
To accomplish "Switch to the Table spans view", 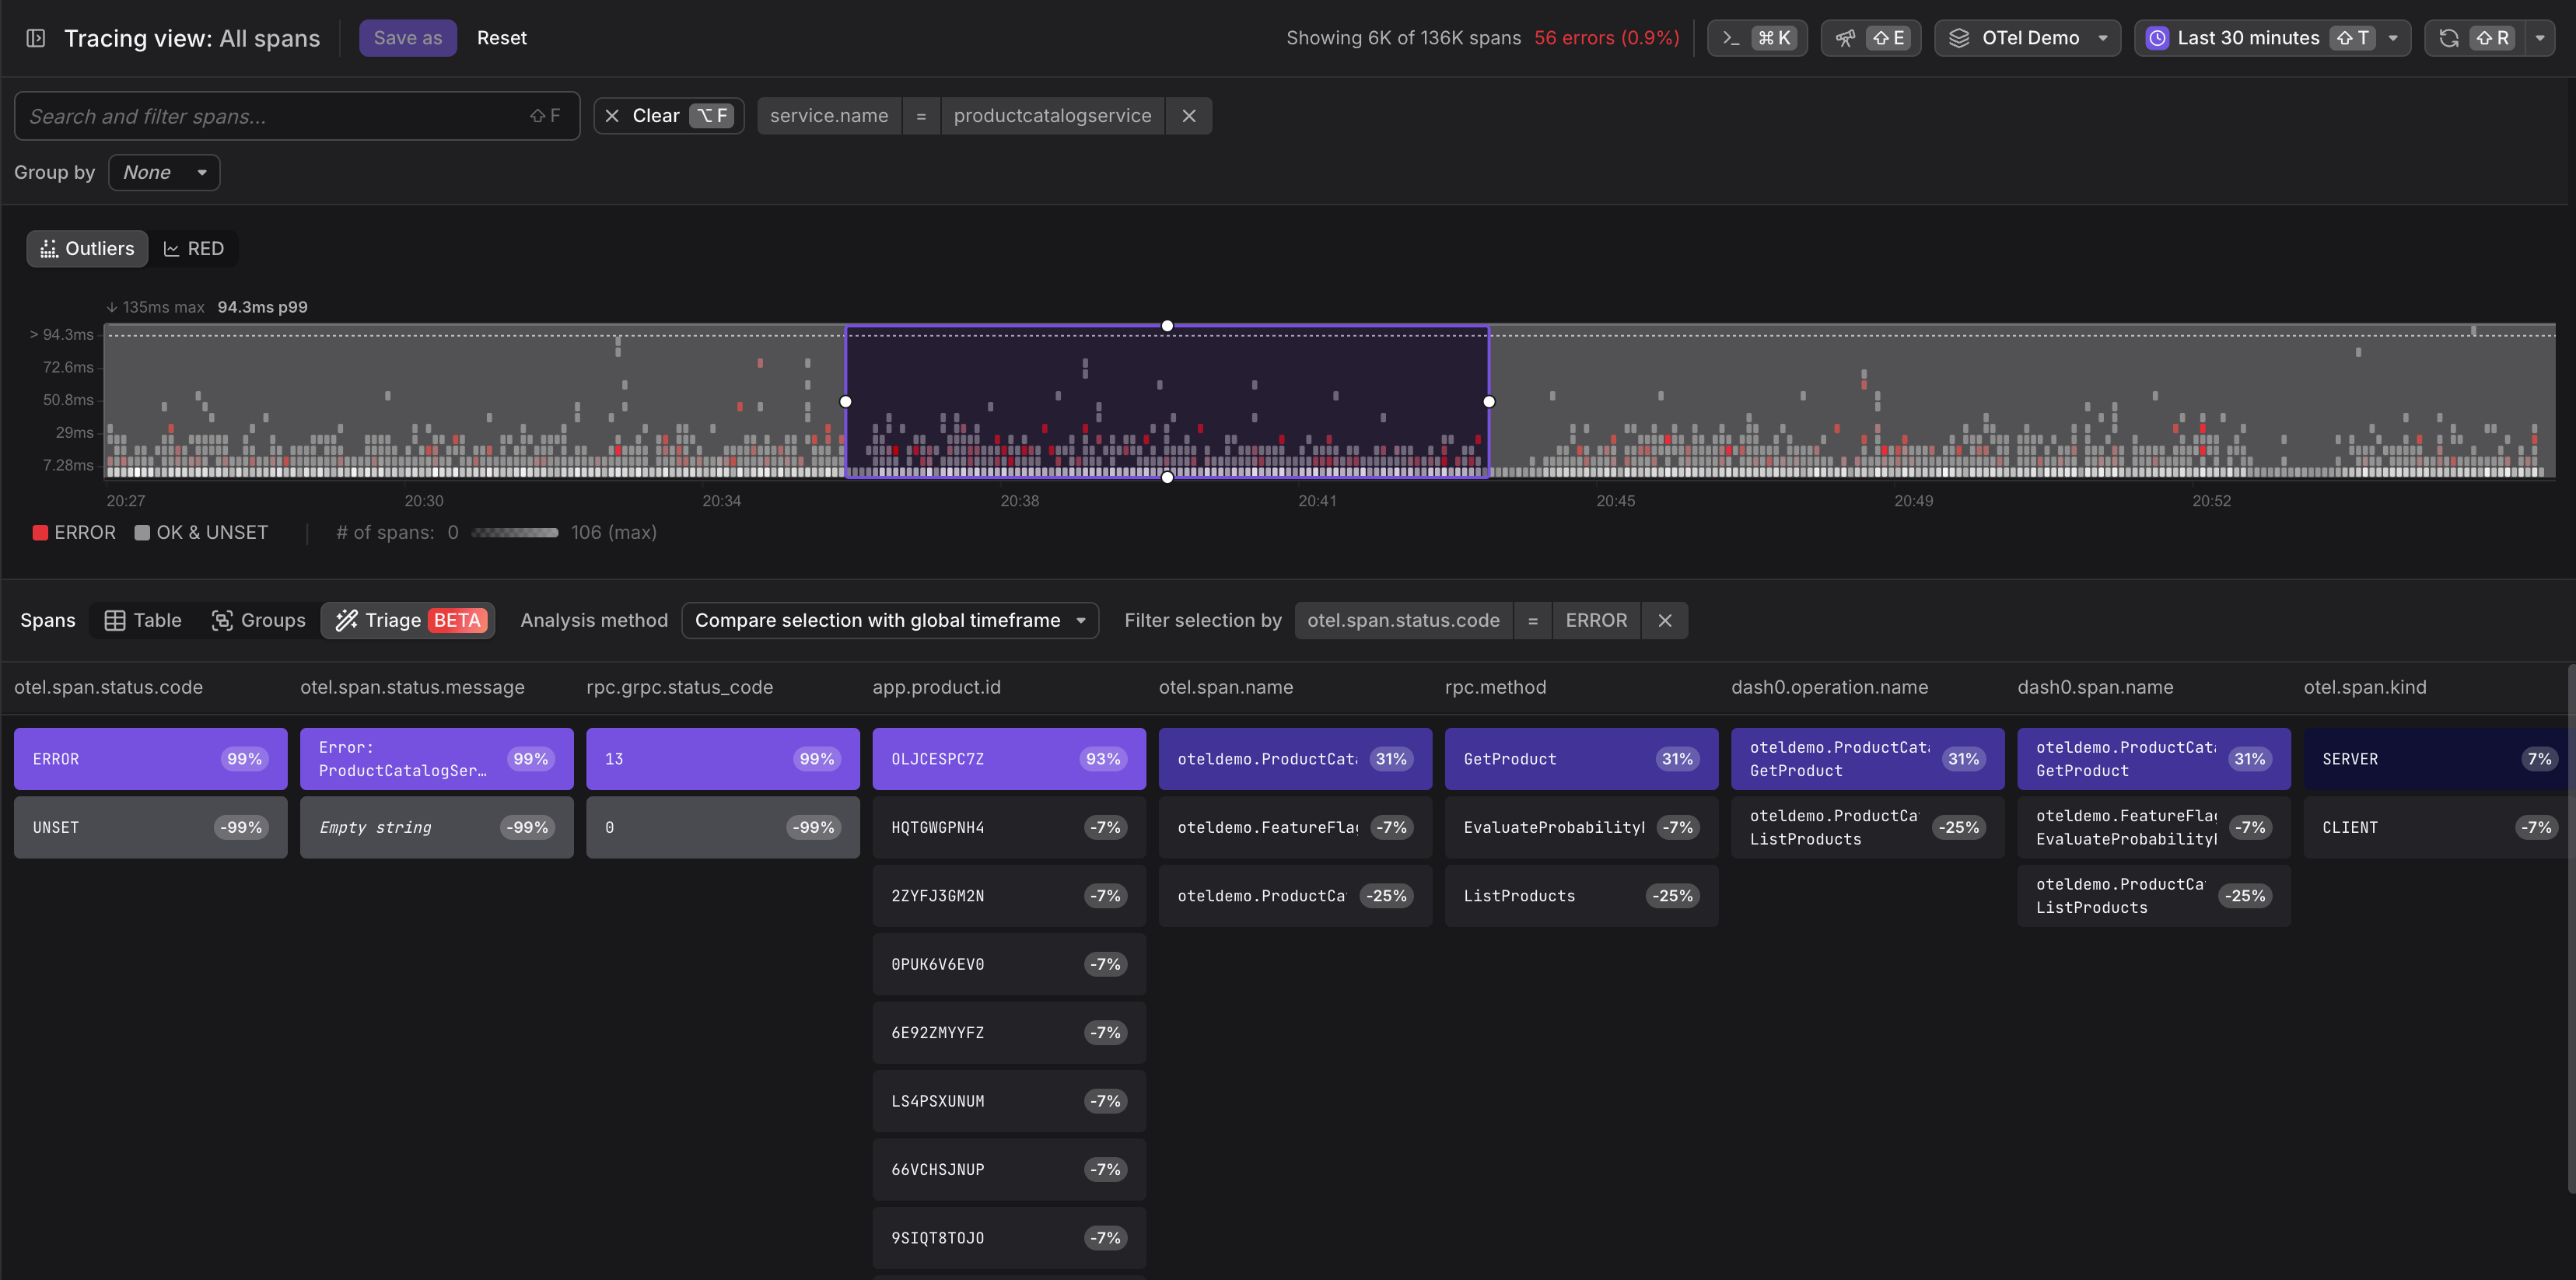I will click(143, 620).
